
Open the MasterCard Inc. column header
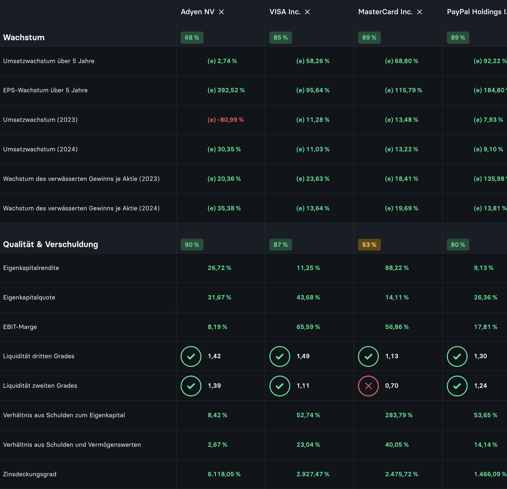[385, 12]
